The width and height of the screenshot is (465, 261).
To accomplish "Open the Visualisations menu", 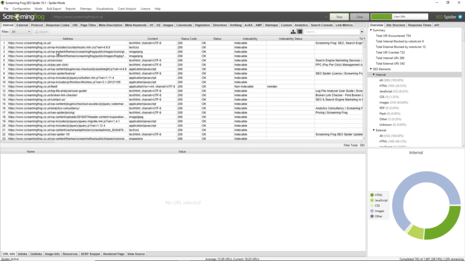I will [x=105, y=9].
